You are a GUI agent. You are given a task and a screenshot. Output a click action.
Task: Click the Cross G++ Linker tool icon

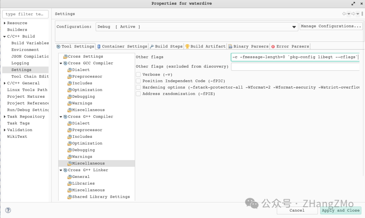coord(66,170)
